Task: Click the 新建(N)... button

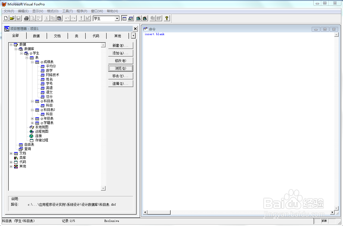Action: coord(120,45)
